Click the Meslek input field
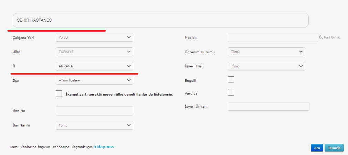The height and width of the screenshot is (155, 348). pos(273,37)
